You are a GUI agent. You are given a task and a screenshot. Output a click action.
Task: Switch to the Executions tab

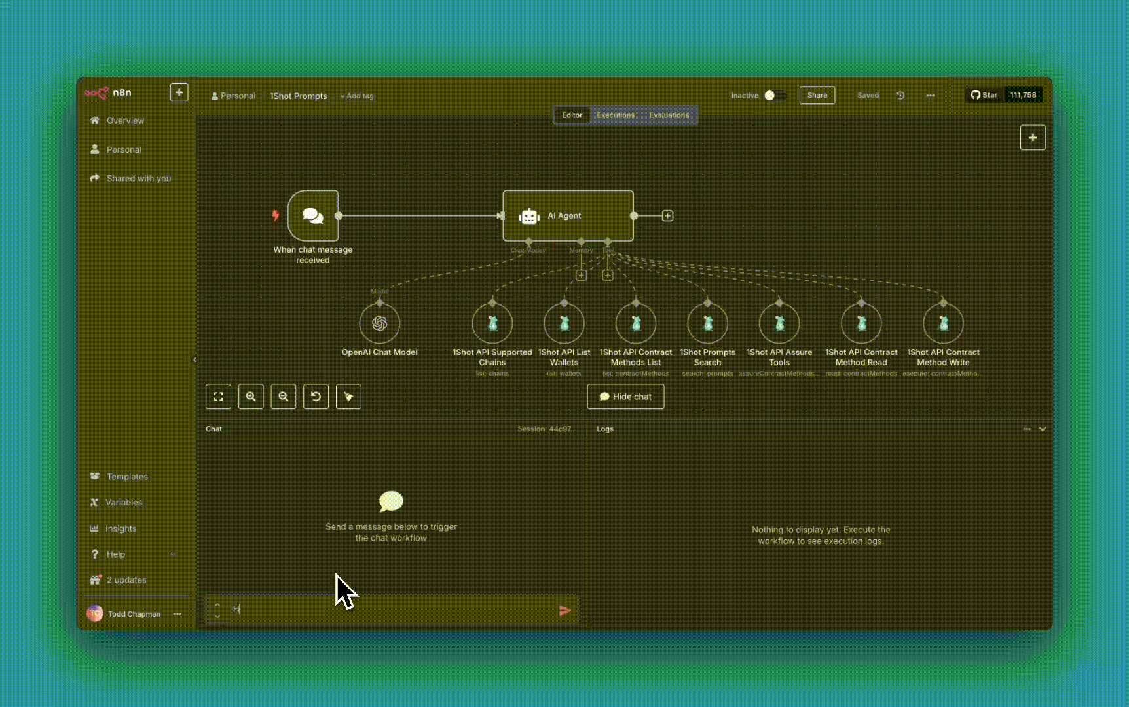click(615, 115)
